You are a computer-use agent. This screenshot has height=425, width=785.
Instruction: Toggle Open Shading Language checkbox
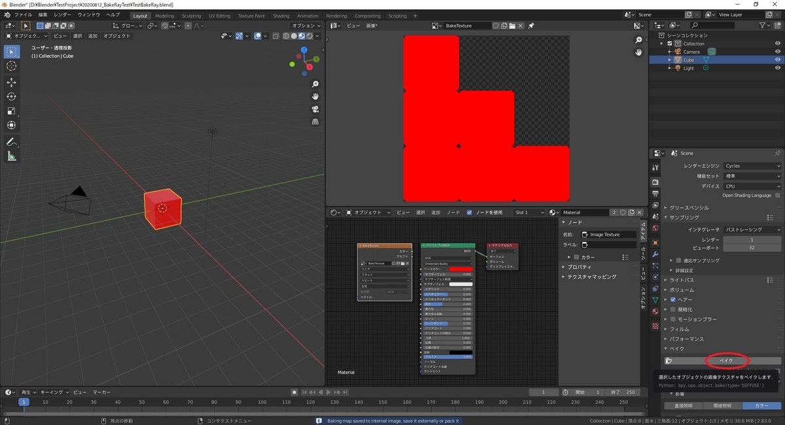click(777, 195)
